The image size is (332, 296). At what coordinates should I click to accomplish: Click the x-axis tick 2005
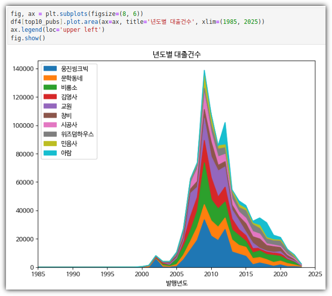(176, 274)
